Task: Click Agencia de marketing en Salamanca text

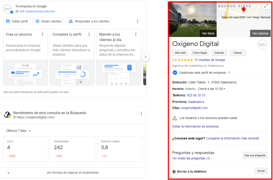Action: point(198,66)
